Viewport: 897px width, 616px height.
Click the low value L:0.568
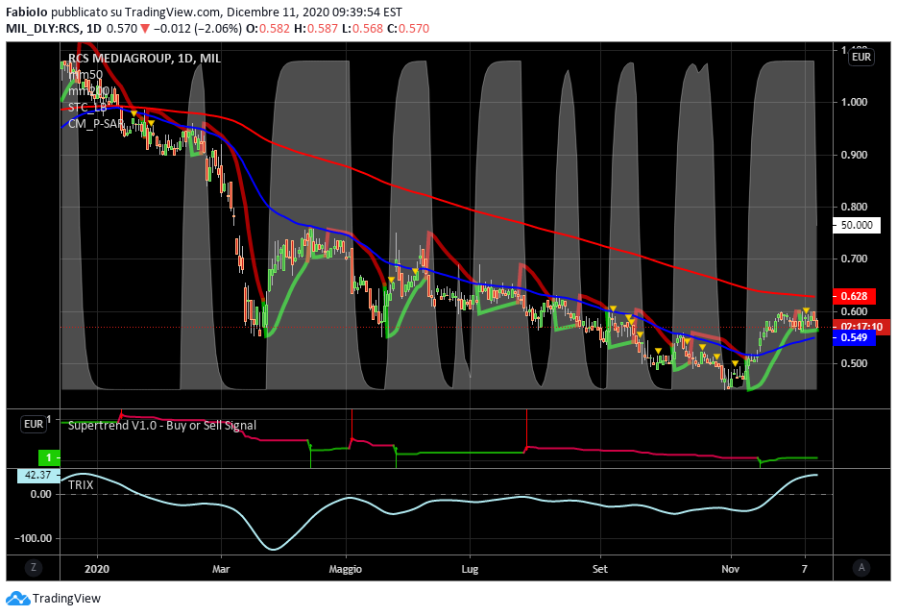click(362, 29)
